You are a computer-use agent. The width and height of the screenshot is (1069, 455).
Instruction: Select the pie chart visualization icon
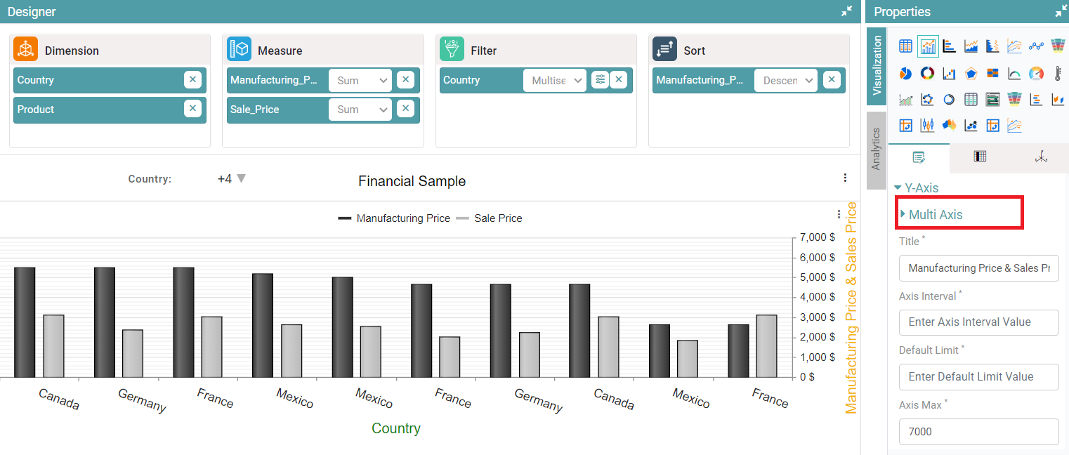coord(905,73)
